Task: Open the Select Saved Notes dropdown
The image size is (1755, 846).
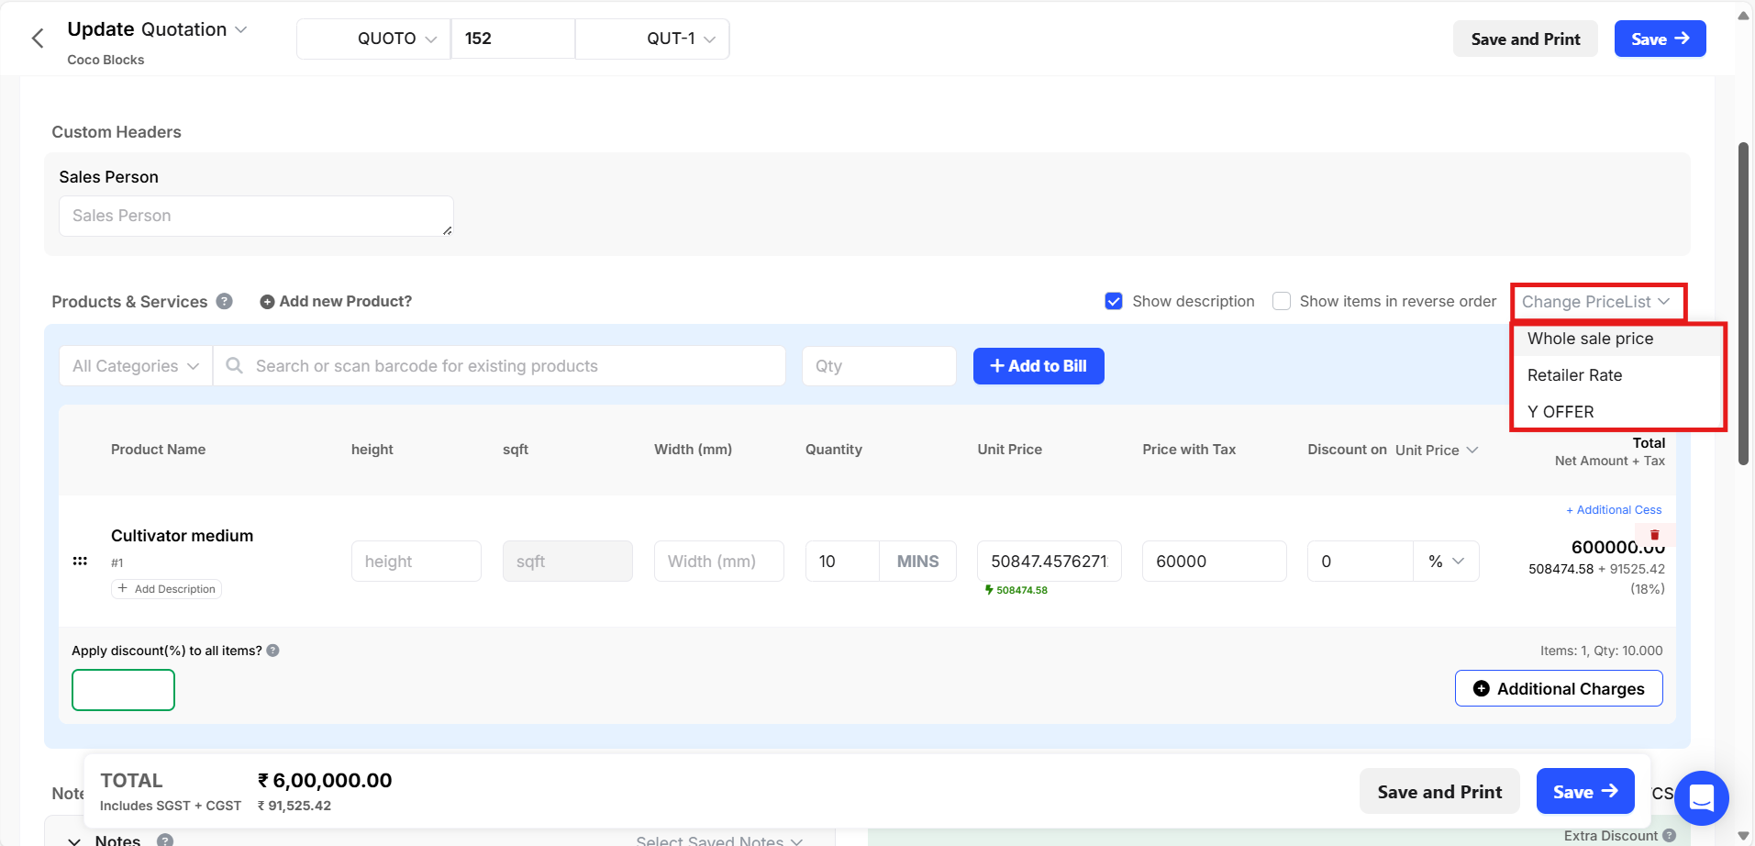Action: pyautogui.click(x=719, y=840)
